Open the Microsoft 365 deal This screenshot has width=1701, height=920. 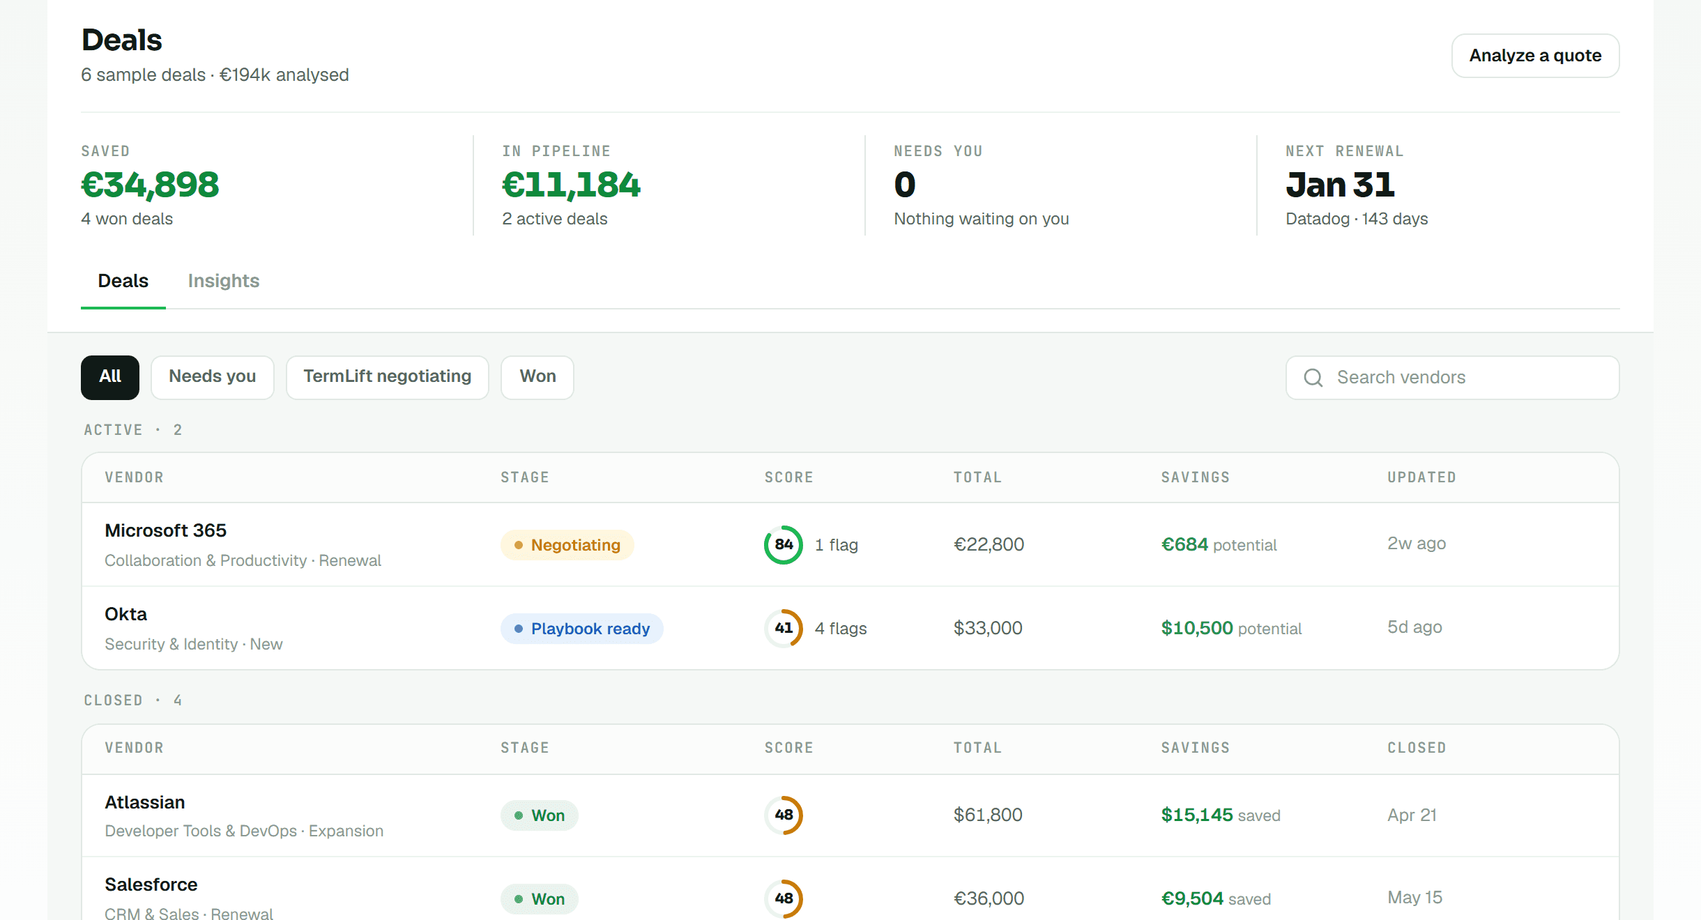tap(850, 544)
